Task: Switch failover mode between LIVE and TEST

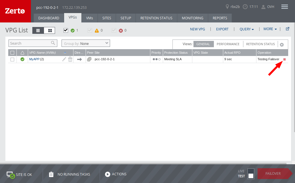Action: click(x=251, y=174)
